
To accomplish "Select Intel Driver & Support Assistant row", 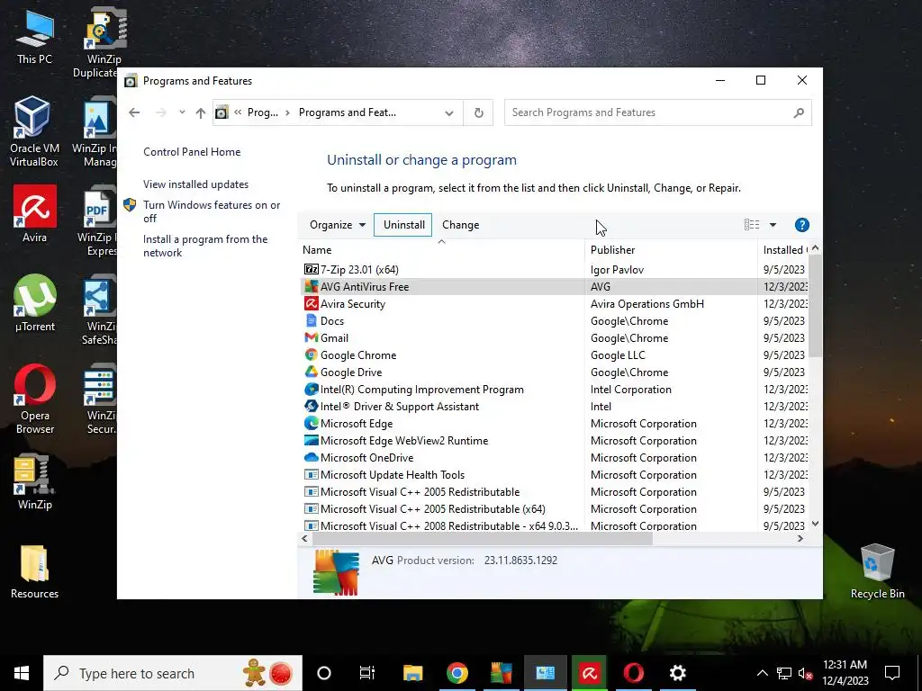I will [x=554, y=406].
